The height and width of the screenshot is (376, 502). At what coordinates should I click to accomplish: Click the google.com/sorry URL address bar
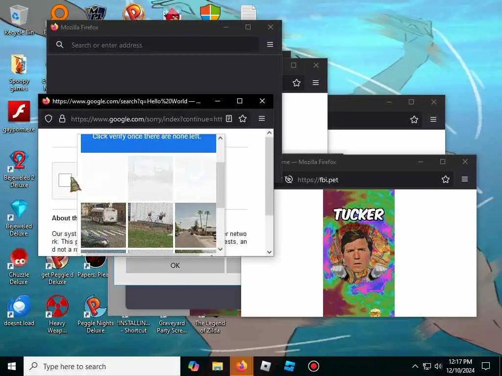[146, 119]
